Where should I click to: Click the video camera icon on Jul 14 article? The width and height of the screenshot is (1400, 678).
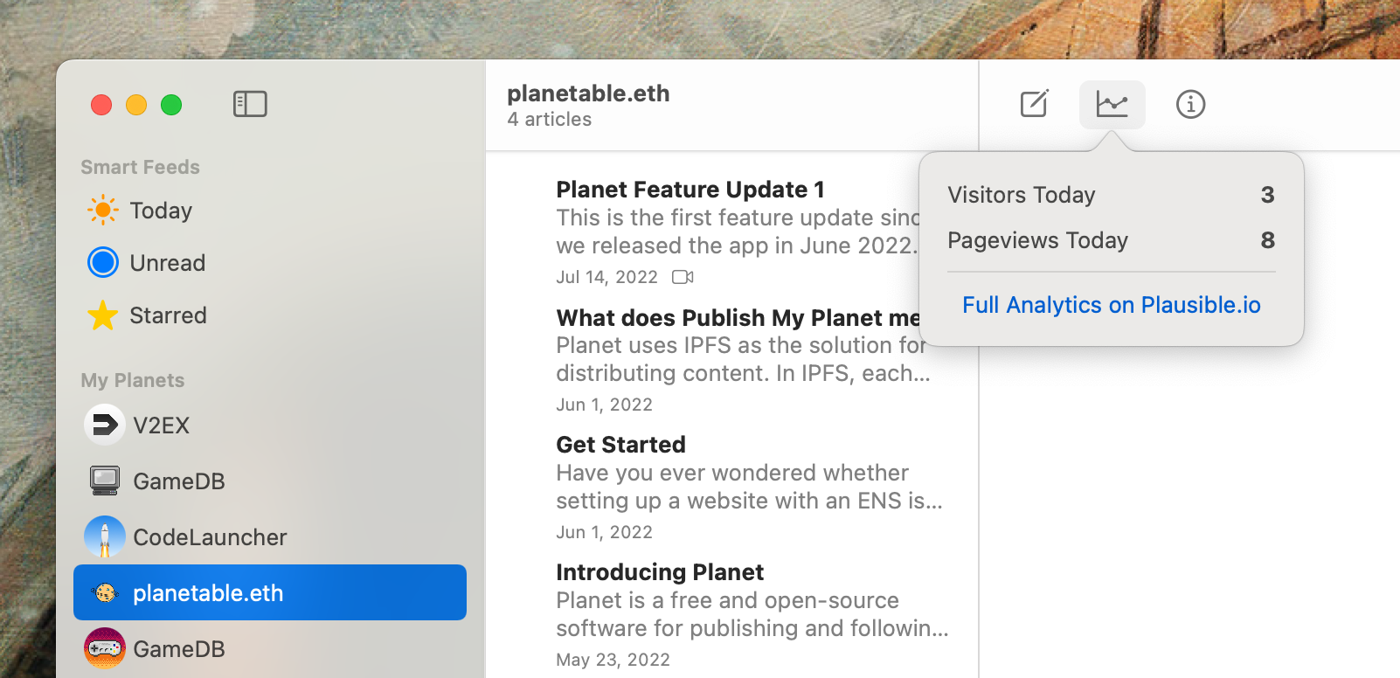683,277
